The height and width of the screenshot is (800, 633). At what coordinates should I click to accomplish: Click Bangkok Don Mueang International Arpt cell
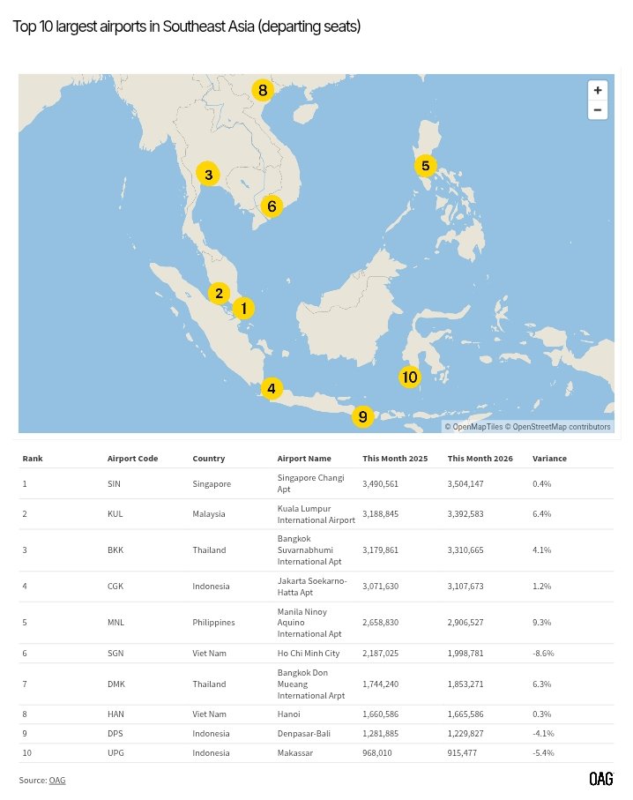tap(311, 684)
